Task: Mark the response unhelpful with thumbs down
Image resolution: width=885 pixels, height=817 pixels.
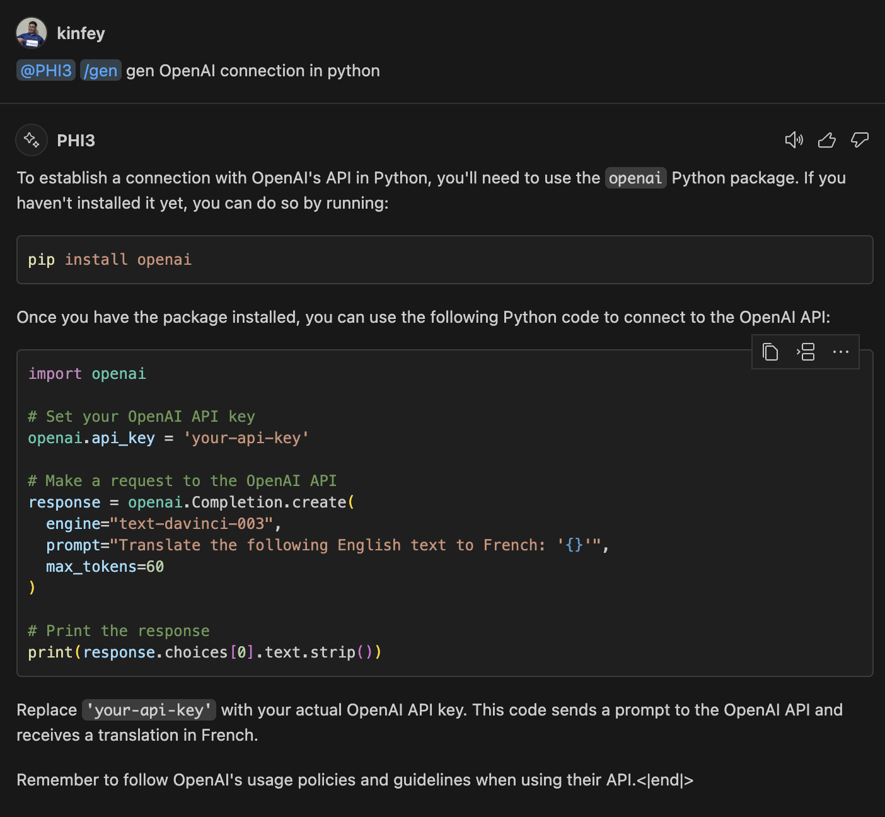Action: (860, 140)
